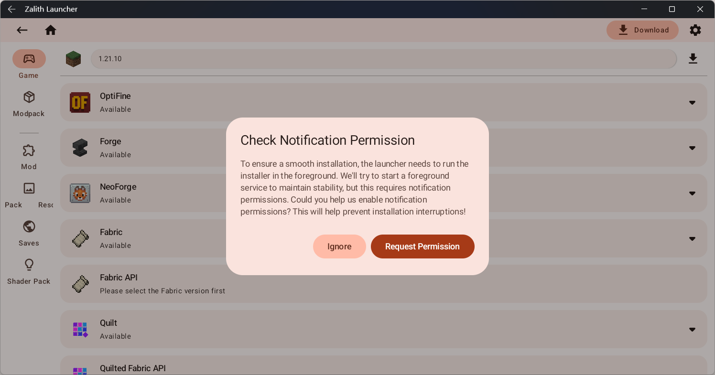Expand the Quilt dropdown arrow
715x375 pixels.
[692, 329]
